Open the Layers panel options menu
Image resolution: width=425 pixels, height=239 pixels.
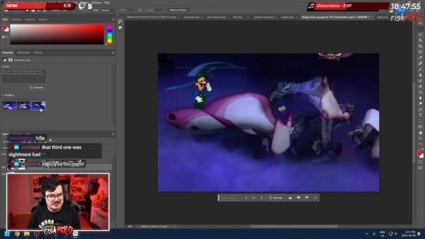click(113, 134)
